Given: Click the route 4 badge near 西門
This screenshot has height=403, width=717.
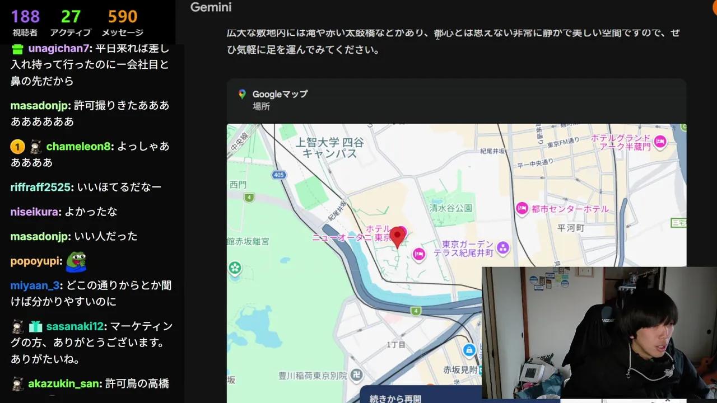Looking at the screenshot, I should pyautogui.click(x=249, y=197).
